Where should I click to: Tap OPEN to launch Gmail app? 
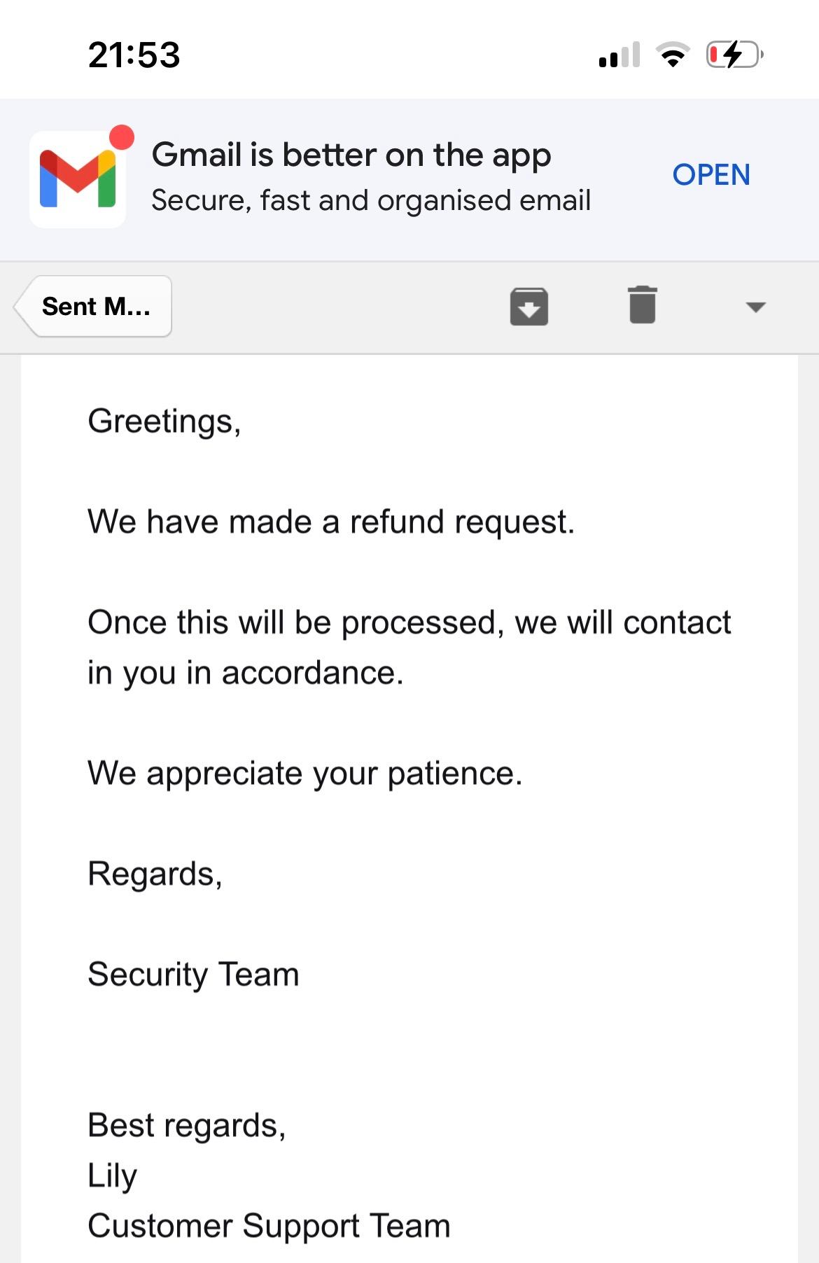point(711,175)
